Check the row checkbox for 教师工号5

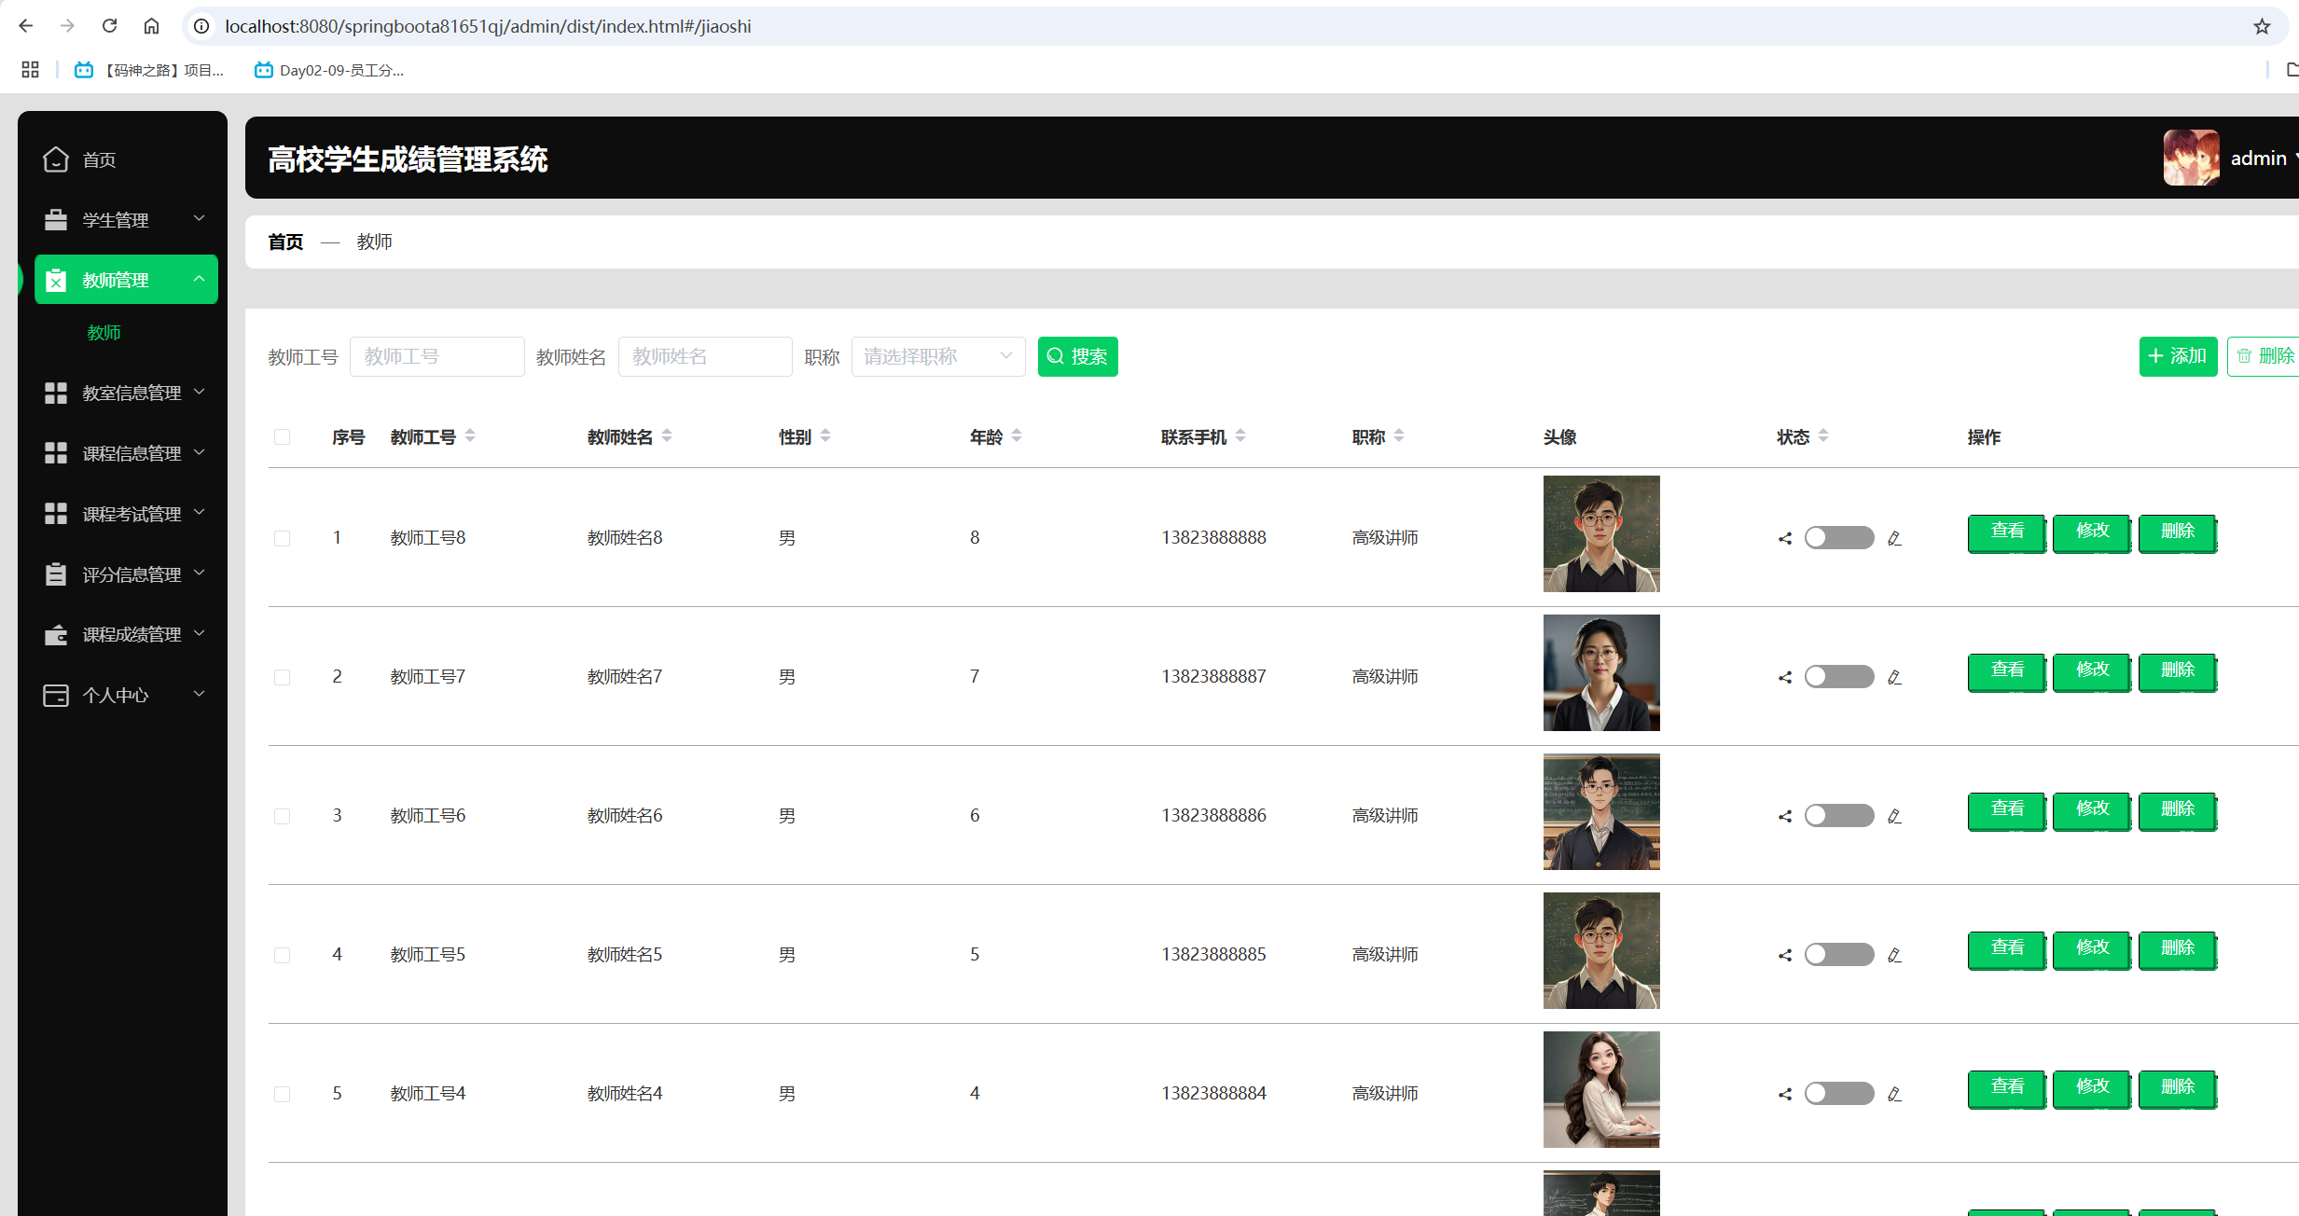pos(282,955)
